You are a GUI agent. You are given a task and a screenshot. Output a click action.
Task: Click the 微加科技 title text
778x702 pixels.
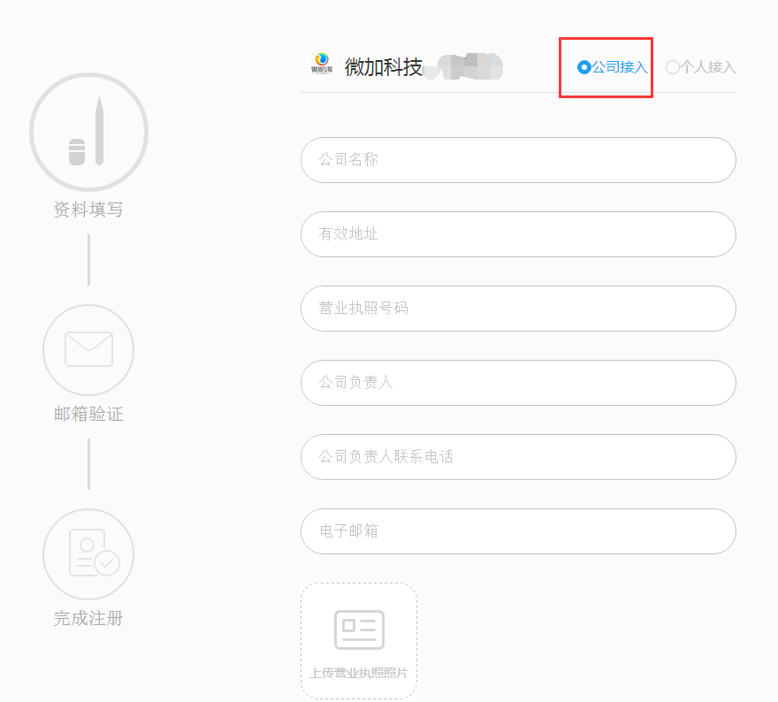(384, 67)
